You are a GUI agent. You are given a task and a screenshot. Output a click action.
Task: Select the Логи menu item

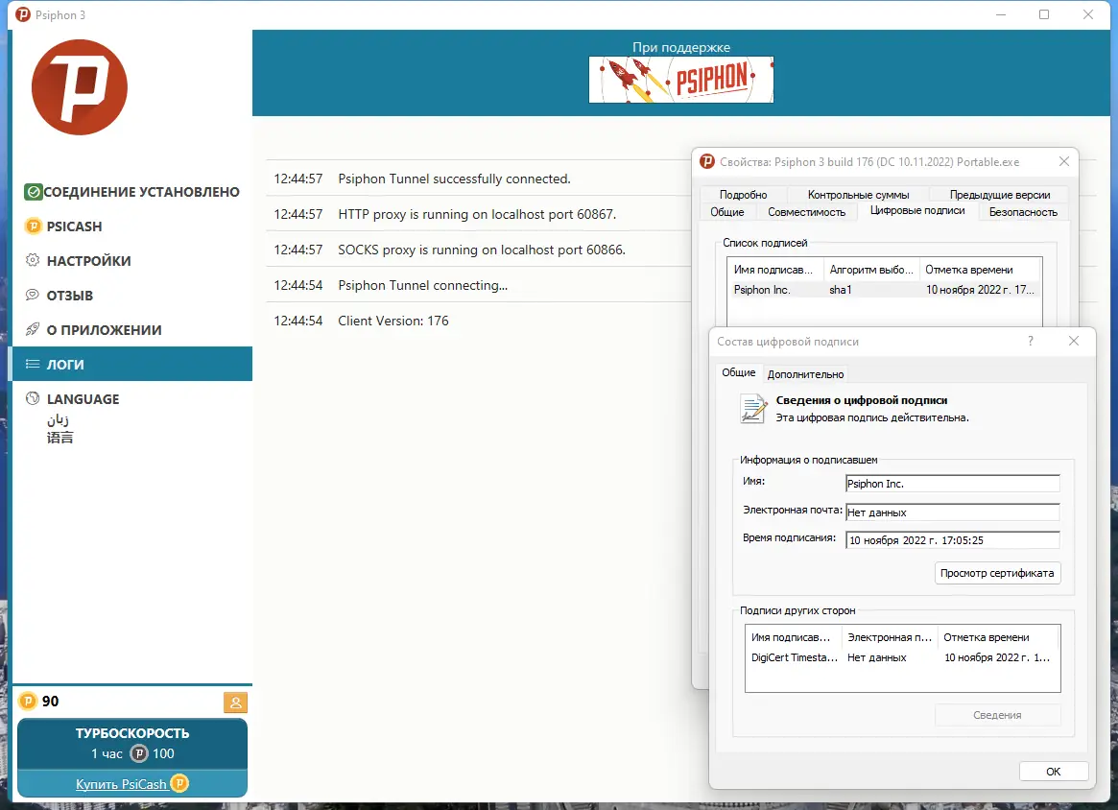point(132,364)
